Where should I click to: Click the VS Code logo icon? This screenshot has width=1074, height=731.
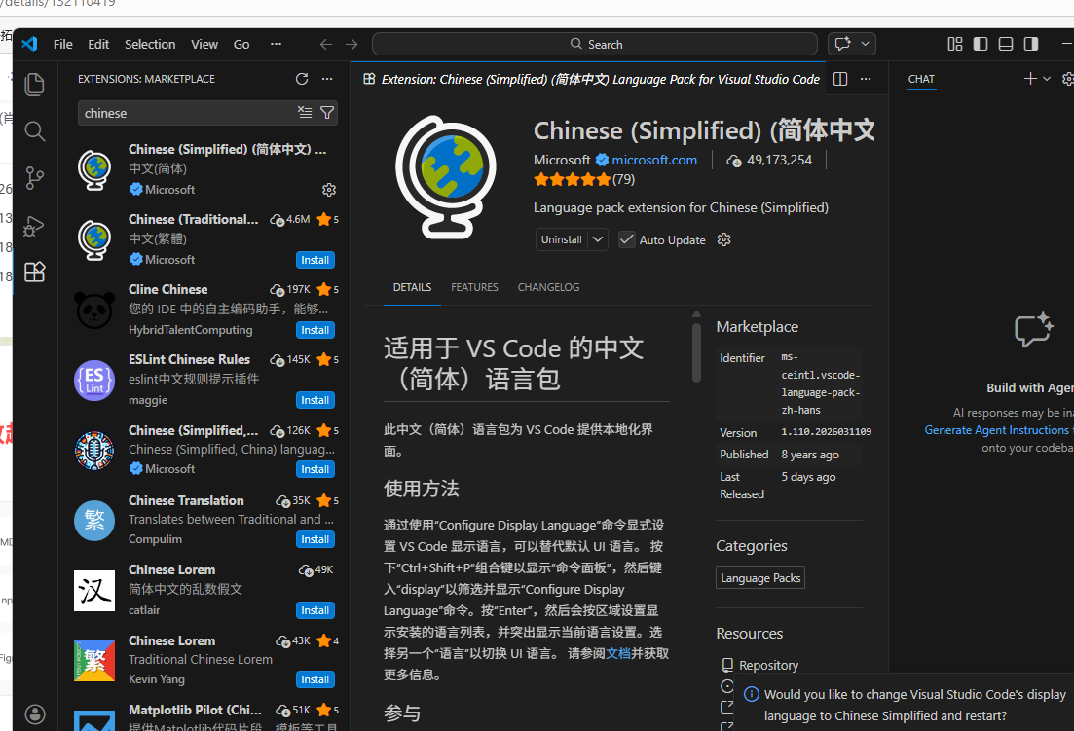29,44
